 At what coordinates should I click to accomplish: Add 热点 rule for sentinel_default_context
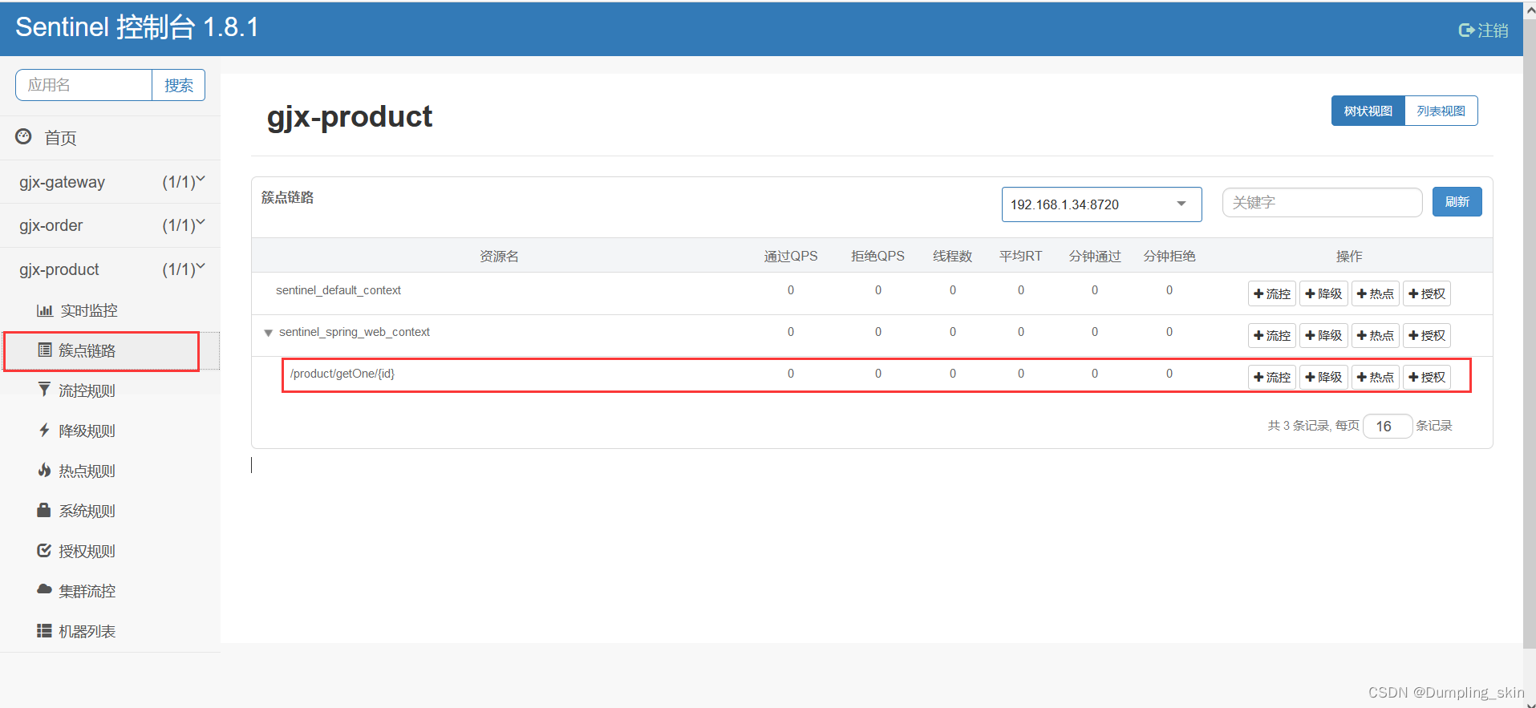pyautogui.click(x=1375, y=293)
